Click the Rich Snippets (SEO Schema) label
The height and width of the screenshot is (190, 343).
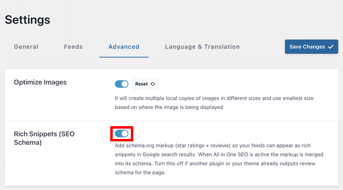point(44,138)
